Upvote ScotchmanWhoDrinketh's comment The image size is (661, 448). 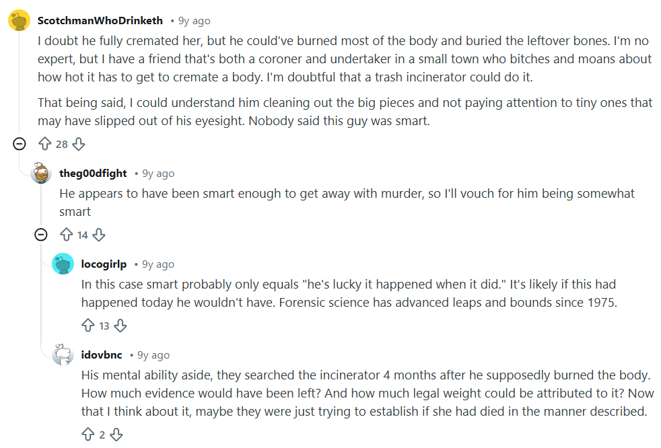coord(45,144)
